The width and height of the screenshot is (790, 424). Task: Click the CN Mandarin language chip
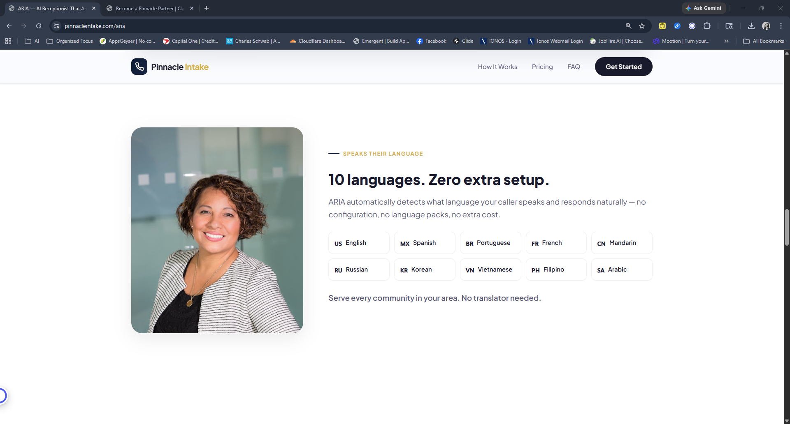click(x=622, y=243)
